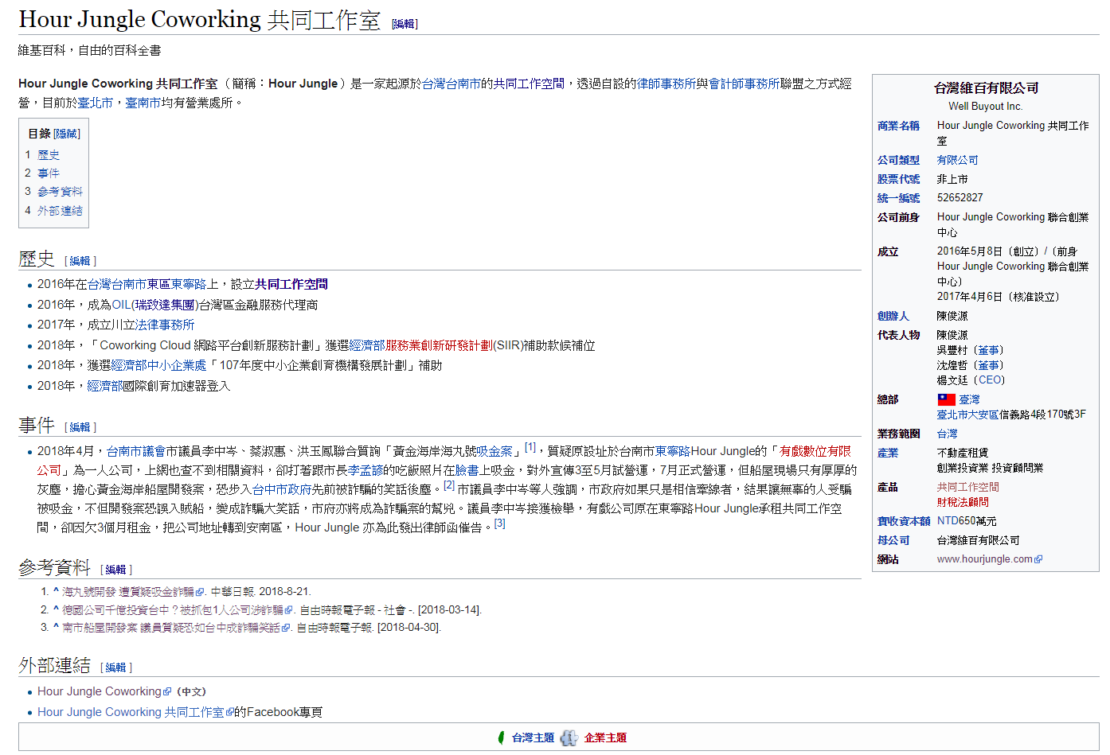The width and height of the screenshot is (1110, 755).
Task: Go to 外部連結 in the contents box
Action: (60, 210)
